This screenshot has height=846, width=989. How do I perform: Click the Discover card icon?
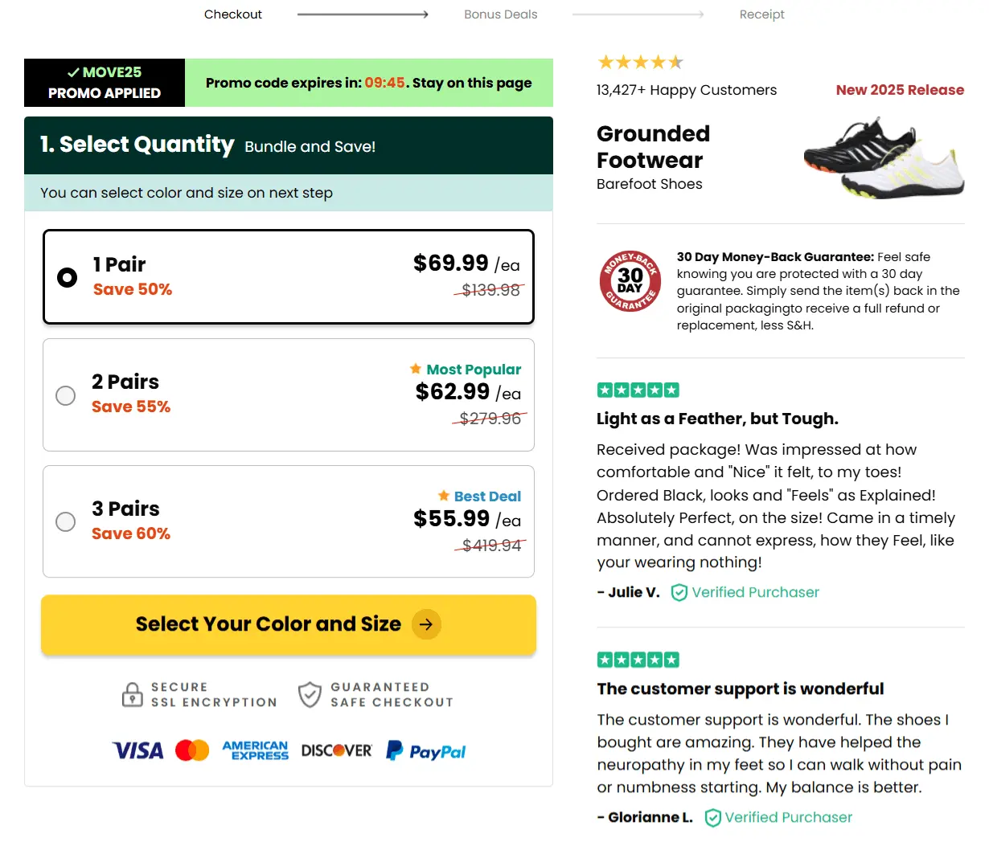335,749
